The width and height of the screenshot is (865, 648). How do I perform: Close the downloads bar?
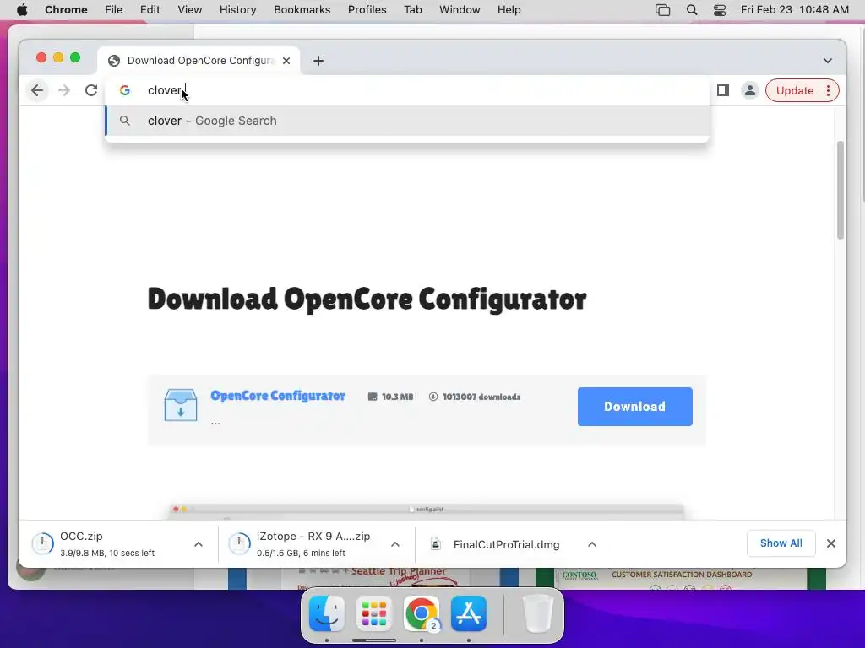(831, 543)
